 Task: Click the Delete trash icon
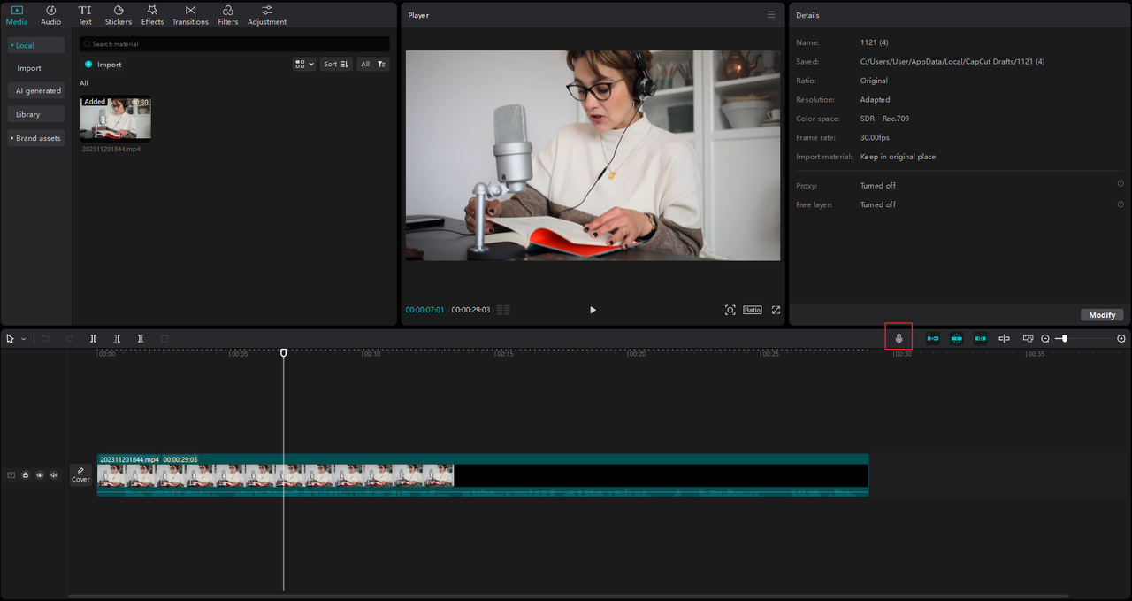pyautogui.click(x=164, y=339)
